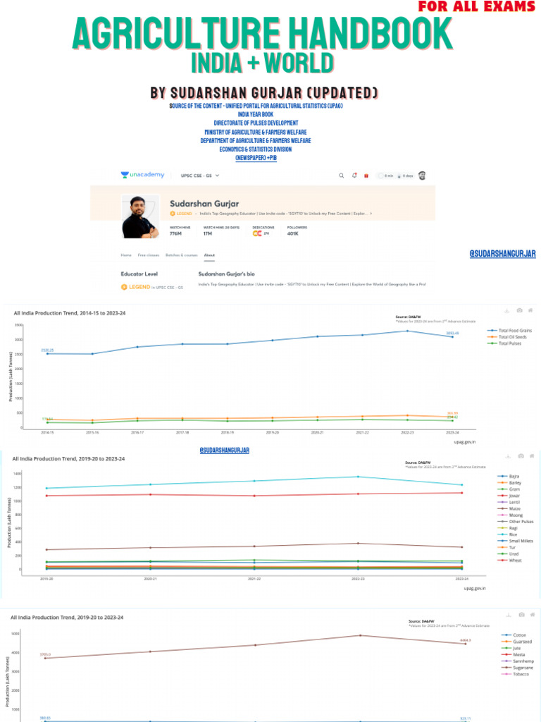Click the Dedications CC hat icon
The height and width of the screenshot is (722, 541).
256,233
